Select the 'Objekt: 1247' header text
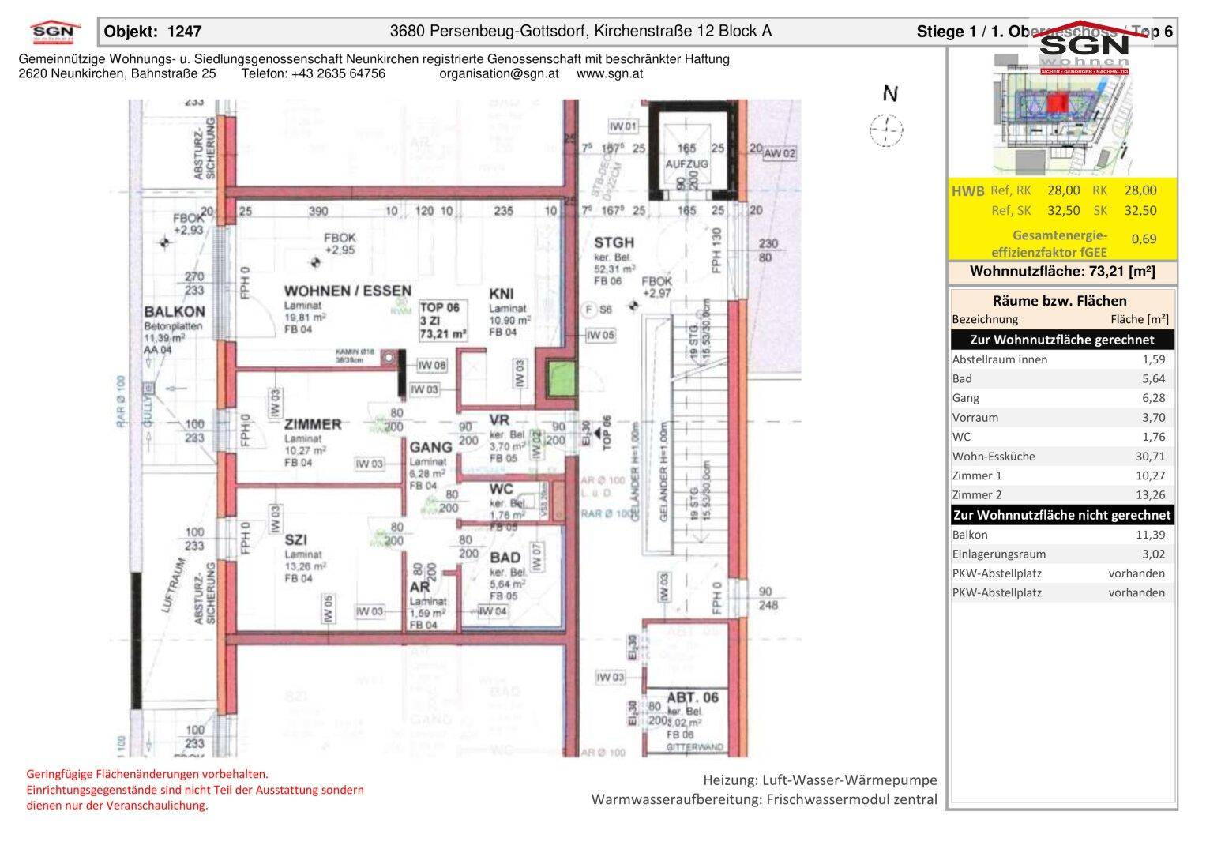1206x853 pixels. pyautogui.click(x=153, y=32)
